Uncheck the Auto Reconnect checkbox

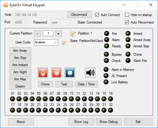point(127,22)
